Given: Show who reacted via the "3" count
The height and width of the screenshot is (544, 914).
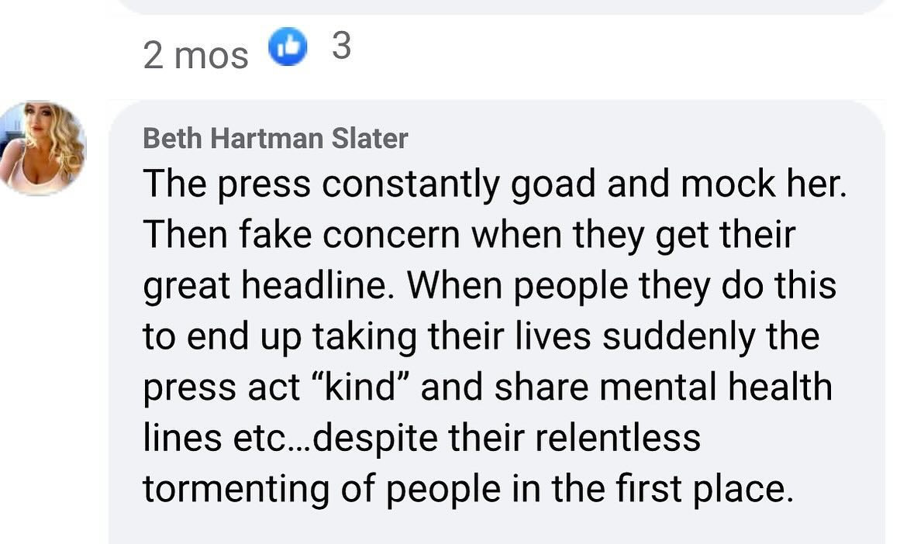Looking at the screenshot, I should [340, 48].
